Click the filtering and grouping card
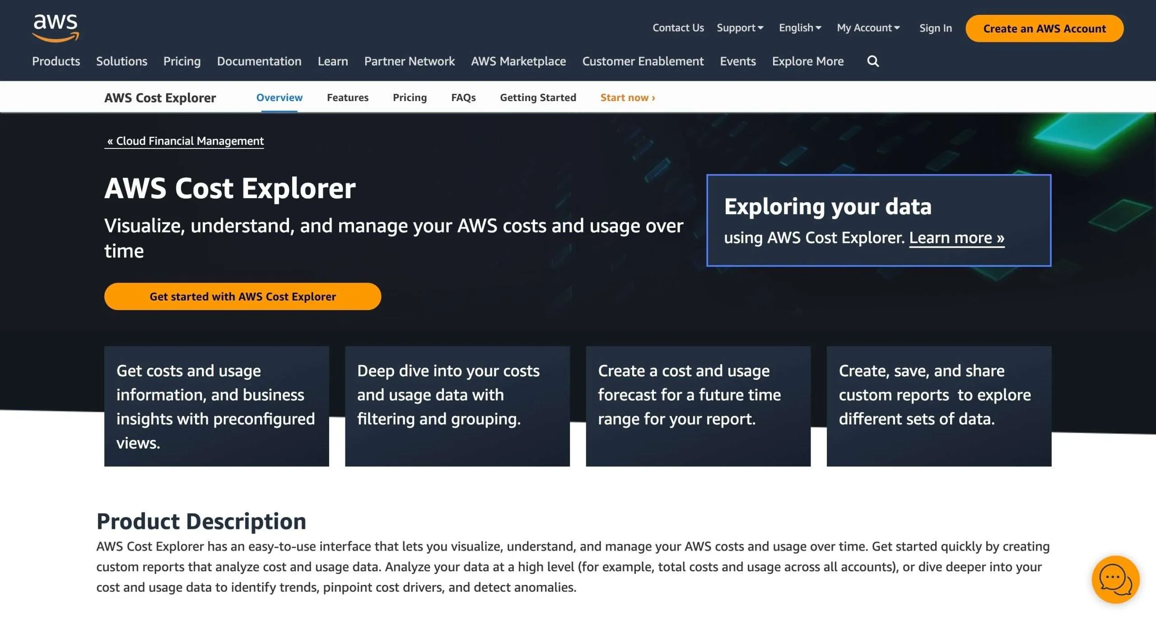This screenshot has height=625, width=1156. 457,406
